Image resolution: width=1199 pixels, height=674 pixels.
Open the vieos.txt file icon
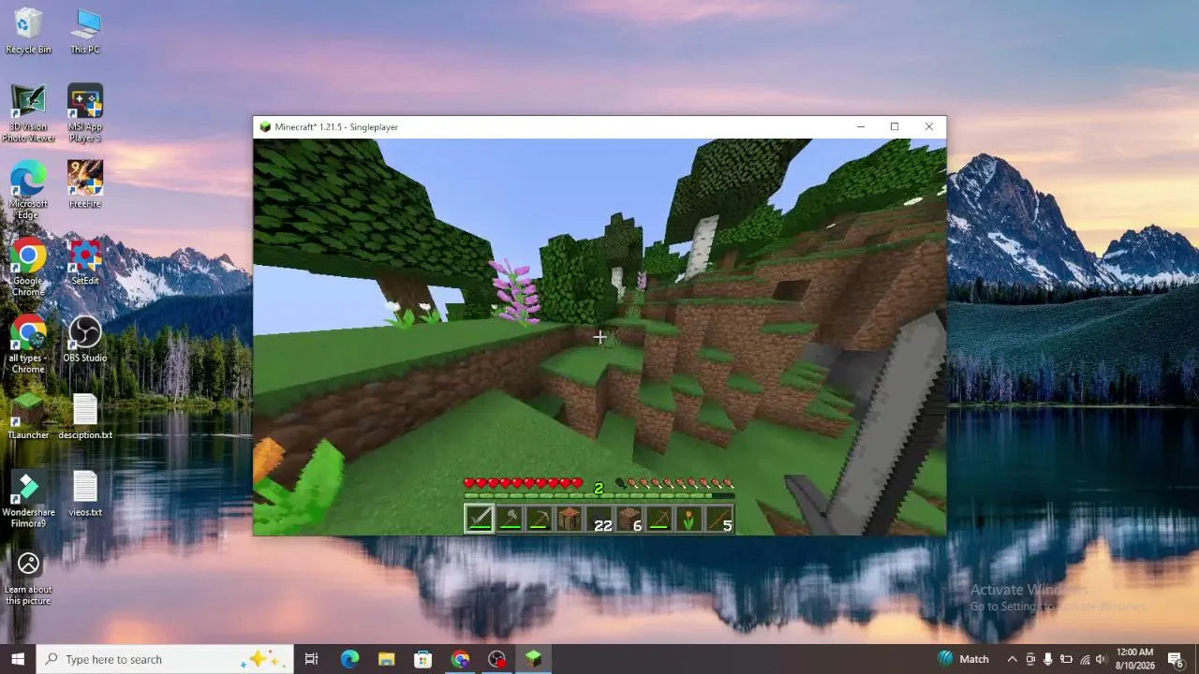point(85,492)
